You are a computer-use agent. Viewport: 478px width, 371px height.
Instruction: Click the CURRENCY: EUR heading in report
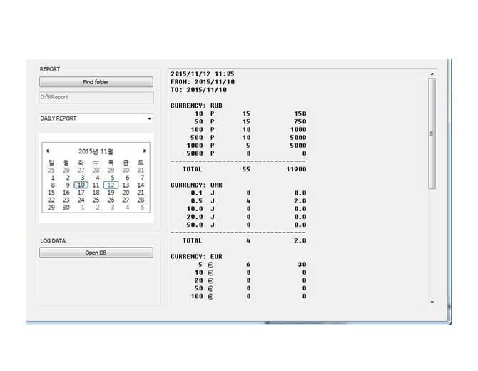pos(195,255)
